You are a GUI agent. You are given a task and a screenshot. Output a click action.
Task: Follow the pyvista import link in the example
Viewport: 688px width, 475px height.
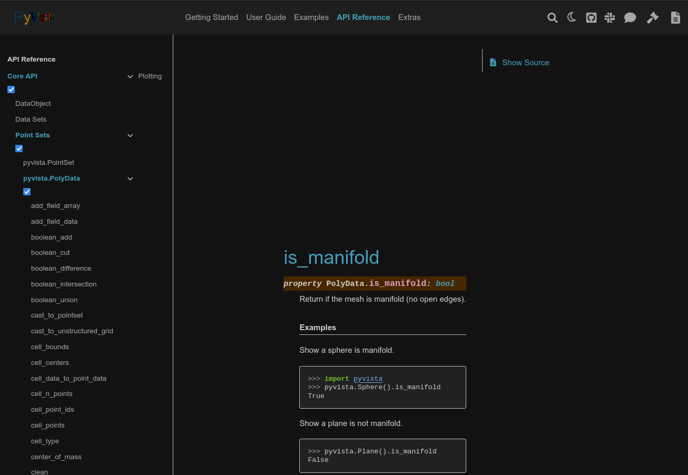coord(368,379)
